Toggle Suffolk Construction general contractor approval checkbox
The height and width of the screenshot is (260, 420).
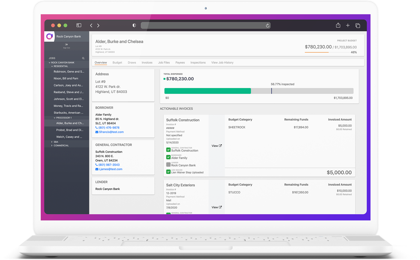click(168, 150)
